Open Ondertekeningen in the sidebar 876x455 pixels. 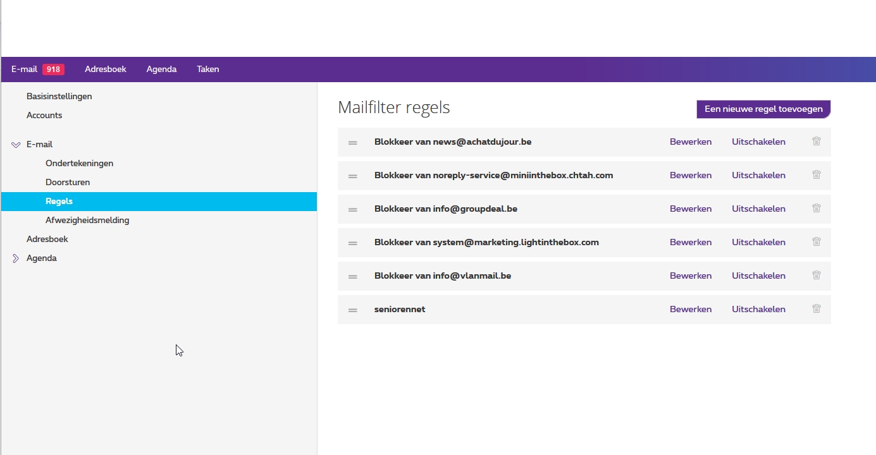(79, 163)
